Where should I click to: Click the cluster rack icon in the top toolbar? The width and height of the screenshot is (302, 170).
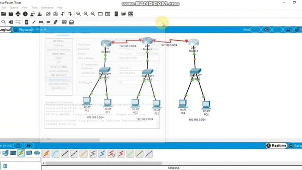coord(124,14)
